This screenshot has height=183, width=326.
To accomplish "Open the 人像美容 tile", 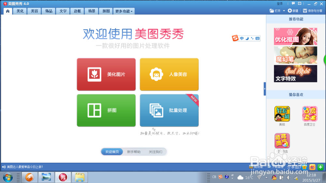I will [x=169, y=74].
